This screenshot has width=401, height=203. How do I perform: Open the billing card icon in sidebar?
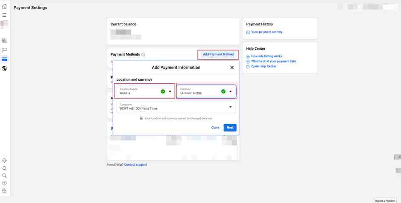click(x=4, y=59)
